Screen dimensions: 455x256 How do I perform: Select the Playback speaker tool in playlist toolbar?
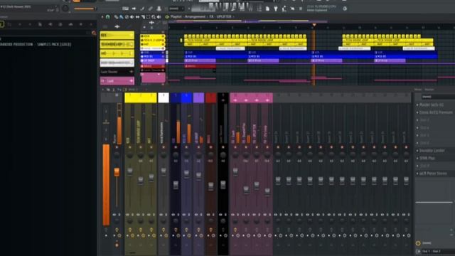click(x=159, y=17)
